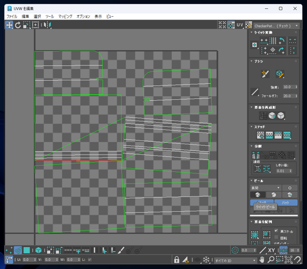Click the Set Pivot icon in Quick Transform

click(x=254, y=45)
